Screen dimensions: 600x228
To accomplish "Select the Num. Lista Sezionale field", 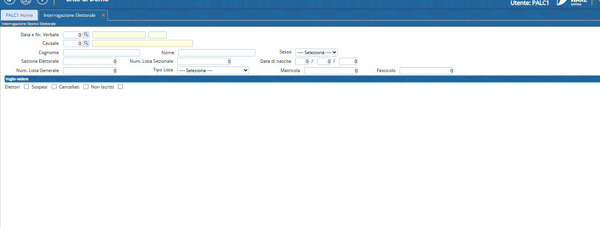I will (204, 62).
